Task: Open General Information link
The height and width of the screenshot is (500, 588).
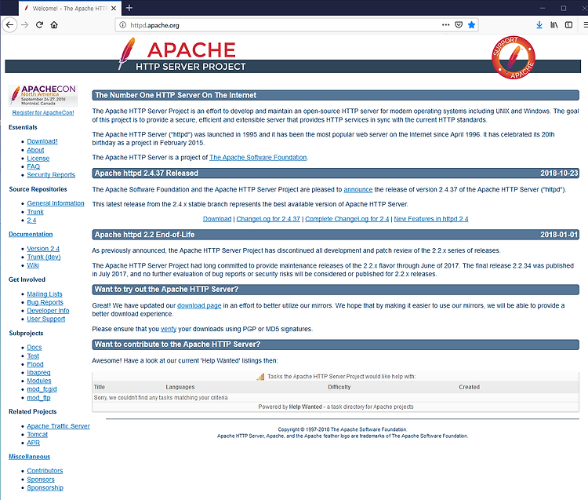Action: [x=56, y=203]
